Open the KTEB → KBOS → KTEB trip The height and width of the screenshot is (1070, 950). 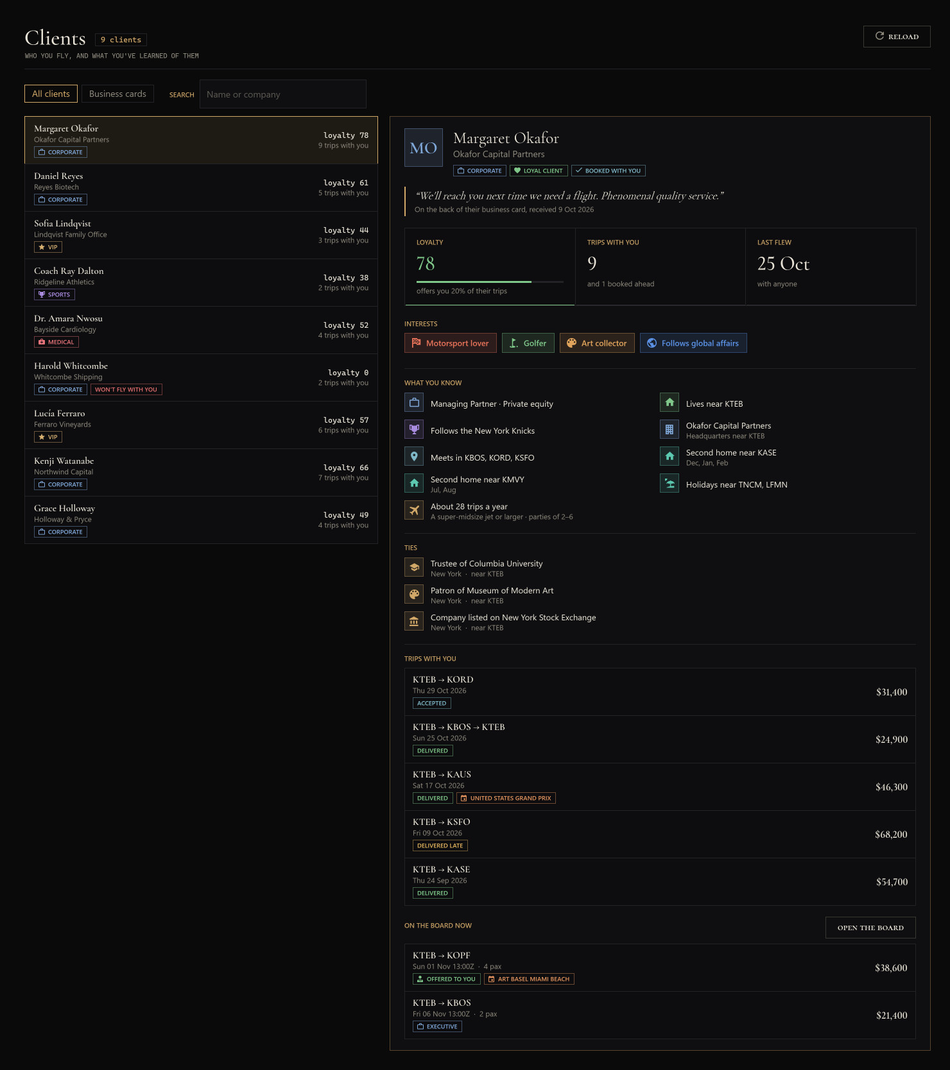(660, 739)
